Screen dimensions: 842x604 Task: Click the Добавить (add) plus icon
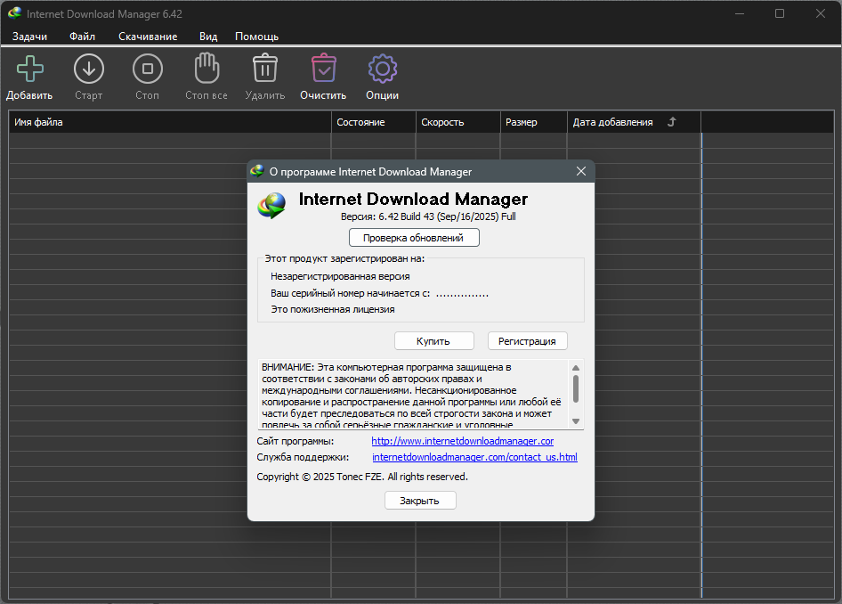click(30, 69)
